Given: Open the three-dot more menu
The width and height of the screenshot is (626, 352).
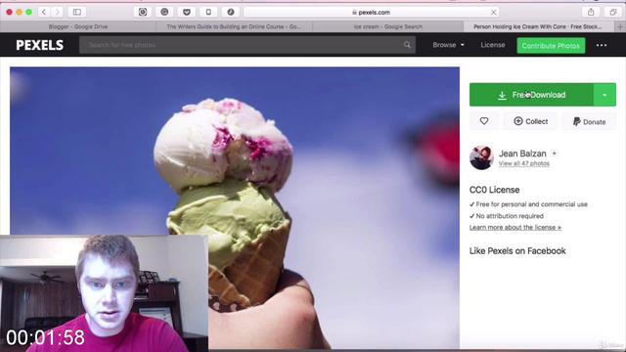Looking at the screenshot, I should (602, 46).
